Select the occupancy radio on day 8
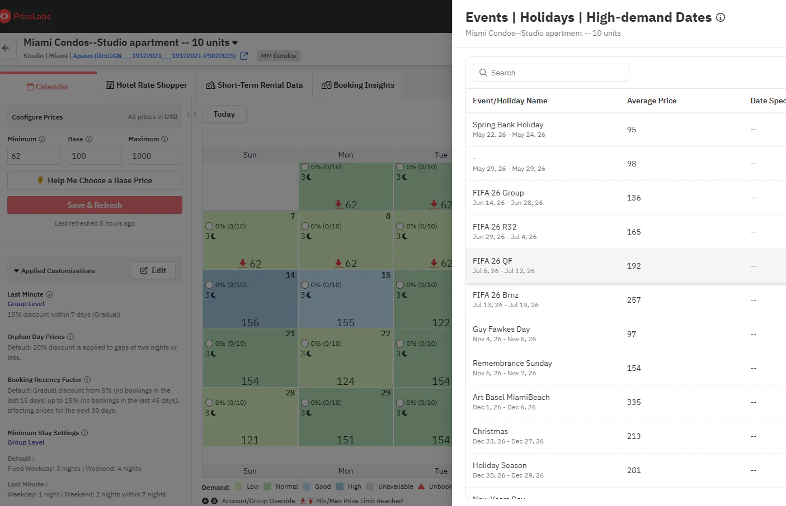Image resolution: width=786 pixels, height=506 pixels. point(305,226)
